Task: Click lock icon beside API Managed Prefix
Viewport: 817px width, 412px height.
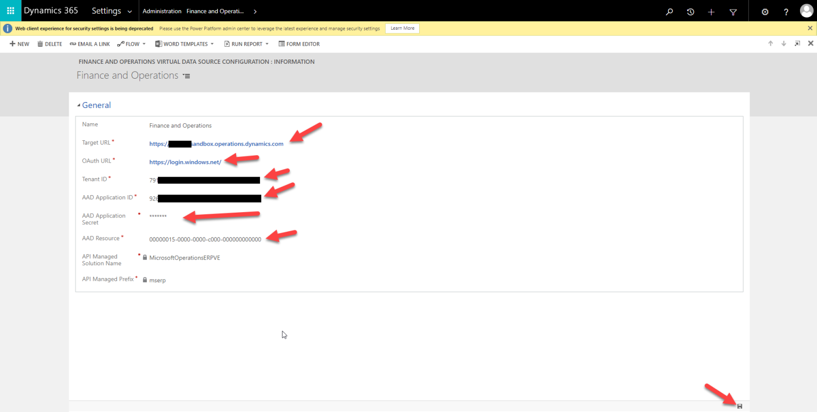Action: pyautogui.click(x=145, y=280)
